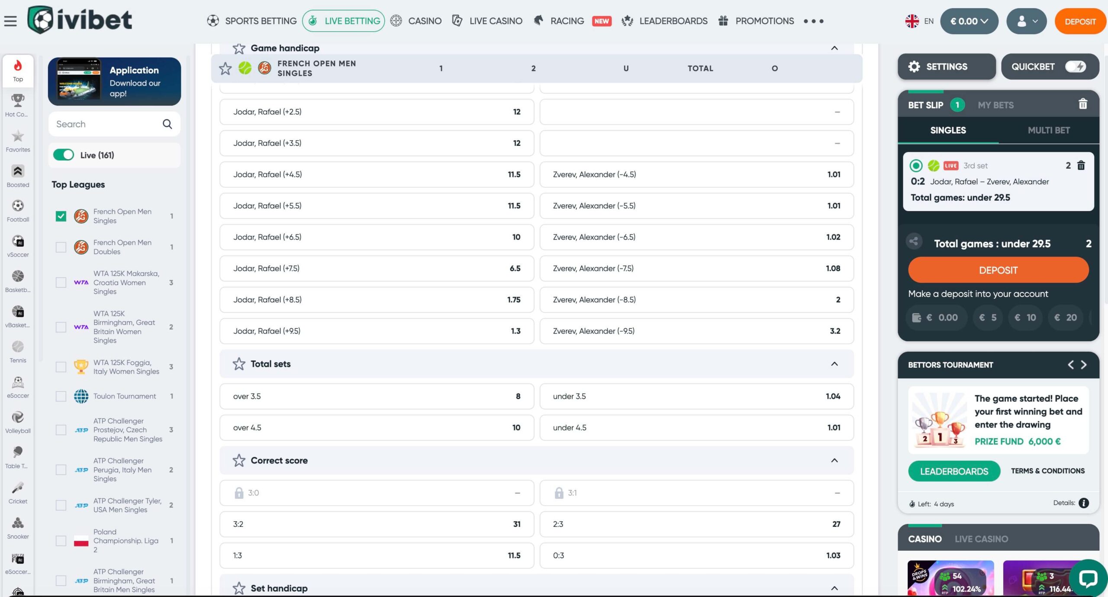Select Zverev, Alexander (-8.5) odds 2

[x=696, y=300]
